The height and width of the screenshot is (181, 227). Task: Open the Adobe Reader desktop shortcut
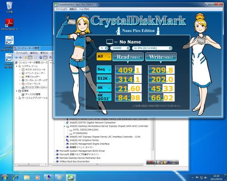pyautogui.click(x=9, y=25)
